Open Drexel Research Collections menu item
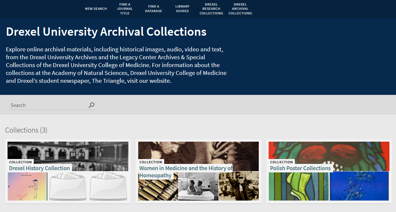 [211, 9]
